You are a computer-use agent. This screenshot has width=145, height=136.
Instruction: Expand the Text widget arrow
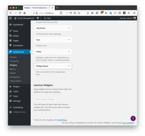(69, 40)
